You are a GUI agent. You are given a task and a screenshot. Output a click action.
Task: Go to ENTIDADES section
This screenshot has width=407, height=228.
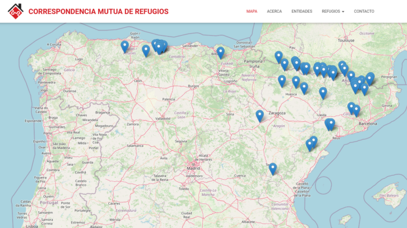coord(302,11)
